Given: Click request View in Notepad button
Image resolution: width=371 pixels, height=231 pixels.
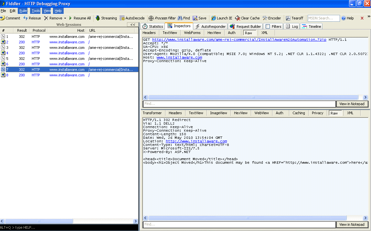Looking at the screenshot, I should 352,104.
